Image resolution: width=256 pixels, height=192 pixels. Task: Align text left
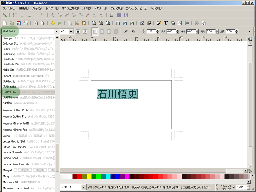(95, 31)
